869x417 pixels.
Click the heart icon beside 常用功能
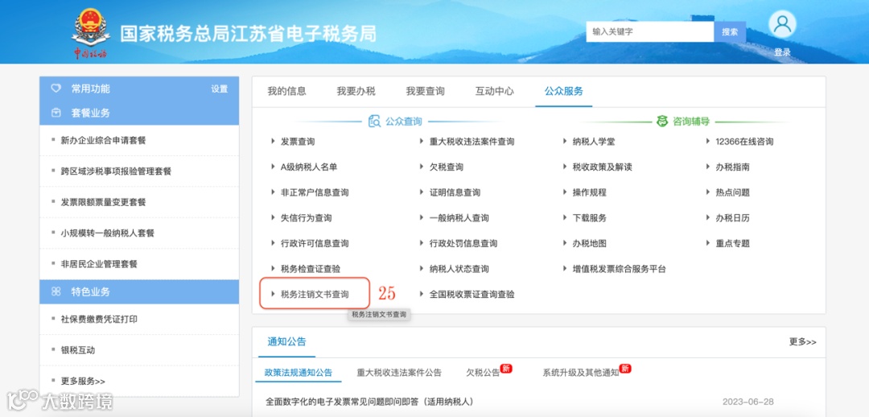pos(56,89)
